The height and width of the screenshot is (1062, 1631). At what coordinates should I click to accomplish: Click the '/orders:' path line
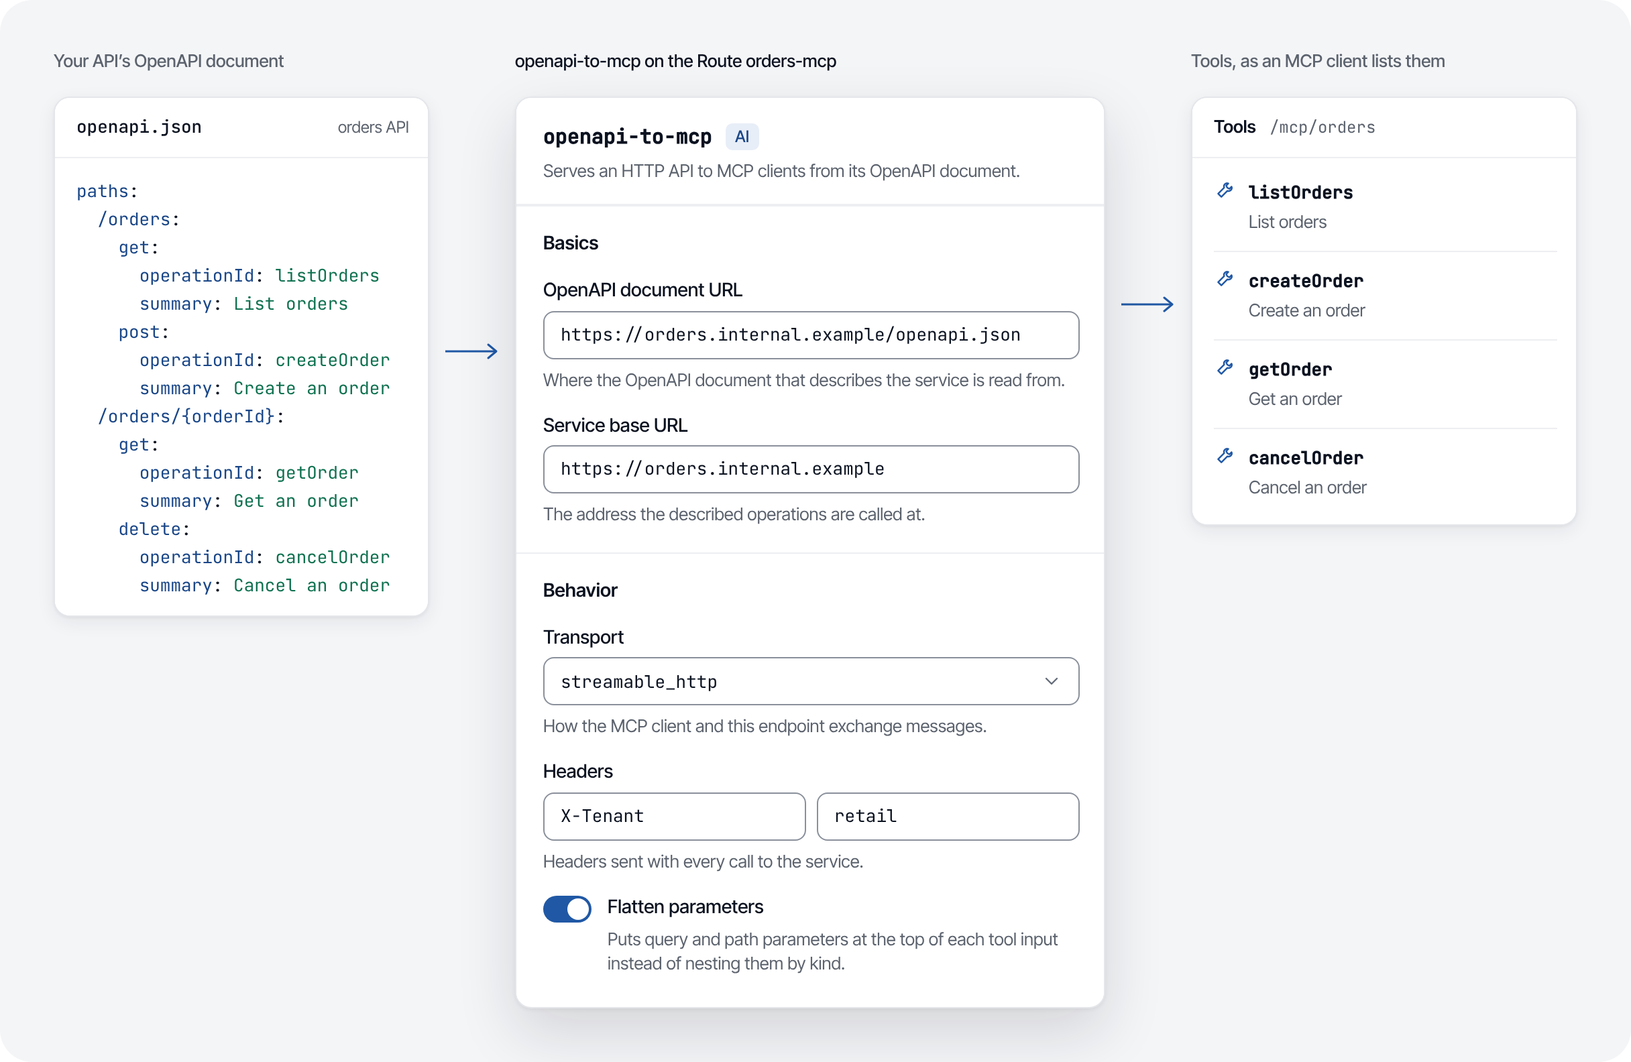(x=139, y=219)
